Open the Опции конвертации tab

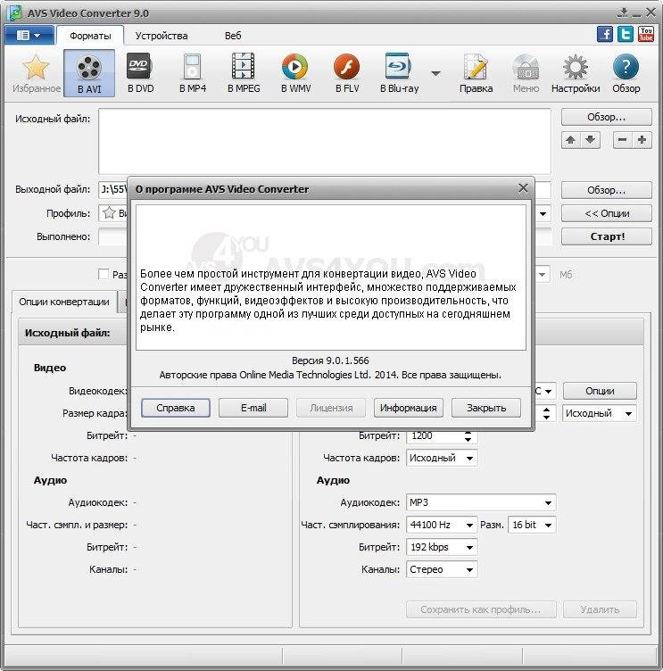64,302
